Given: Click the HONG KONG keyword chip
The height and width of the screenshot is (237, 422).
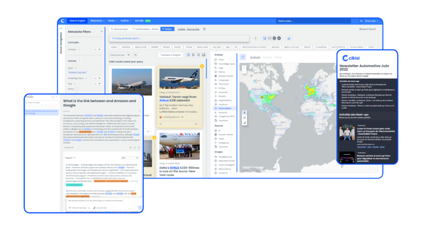Looking at the screenshot, I should [202, 47].
